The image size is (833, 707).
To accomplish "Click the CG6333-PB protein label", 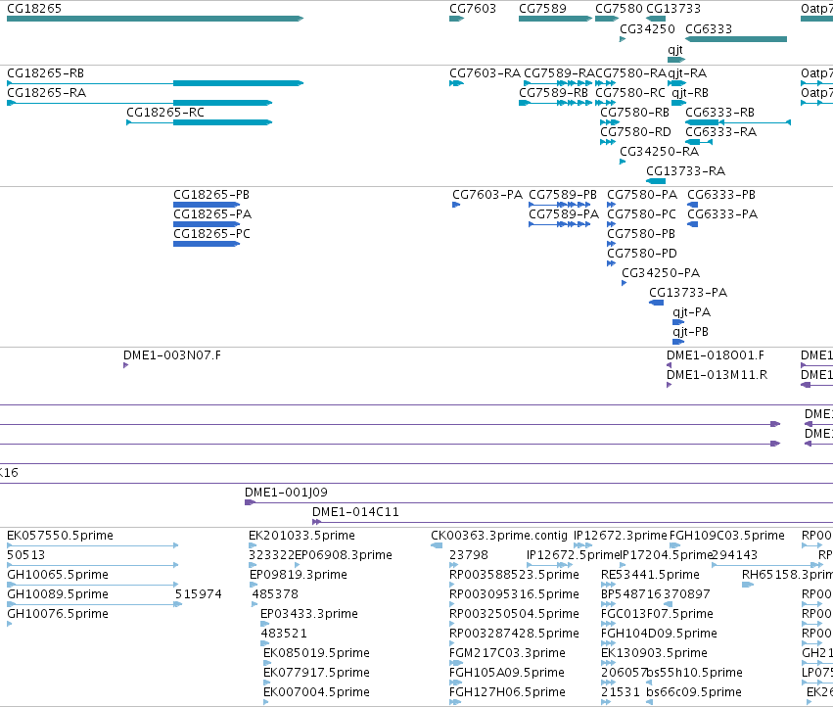I will point(721,195).
